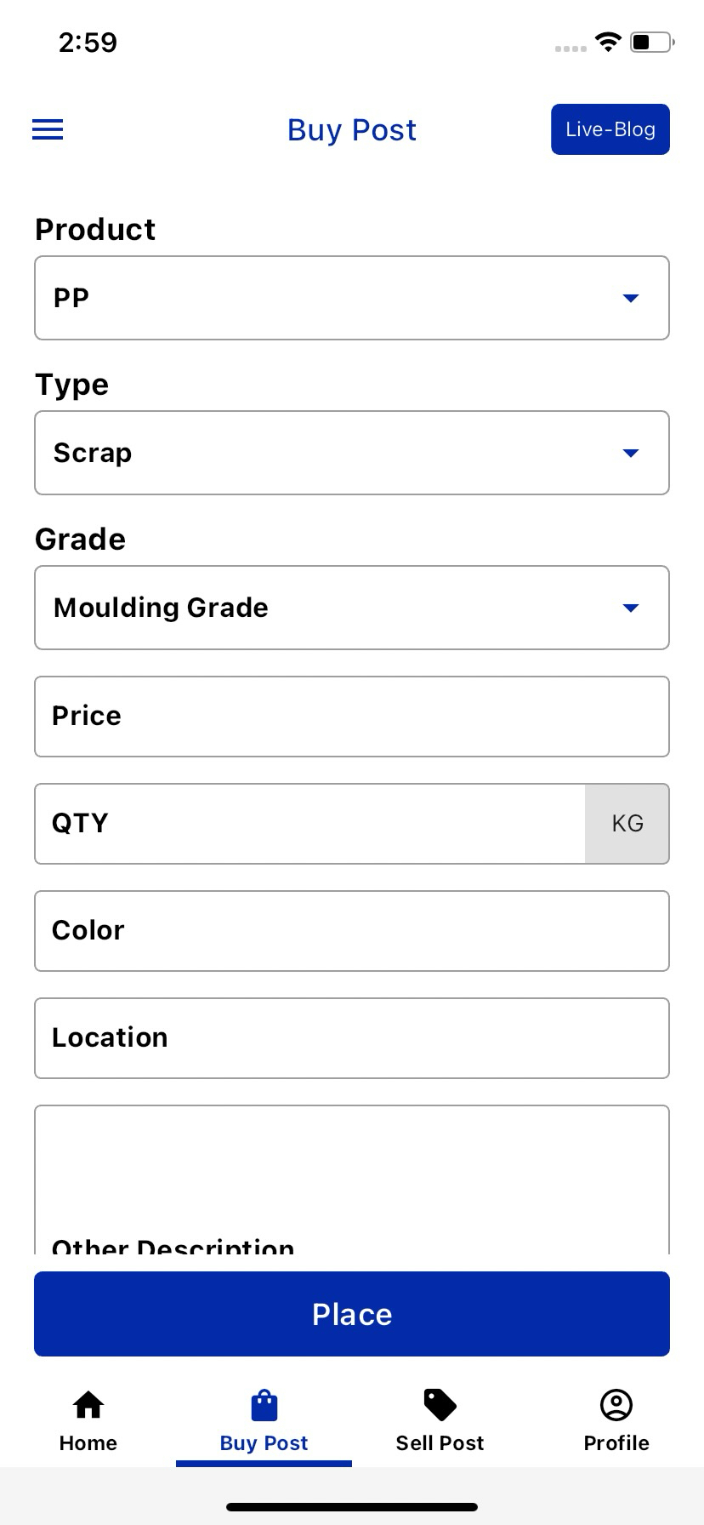Tap the KG unit label
The height and width of the screenshot is (1525, 704).
pos(627,824)
